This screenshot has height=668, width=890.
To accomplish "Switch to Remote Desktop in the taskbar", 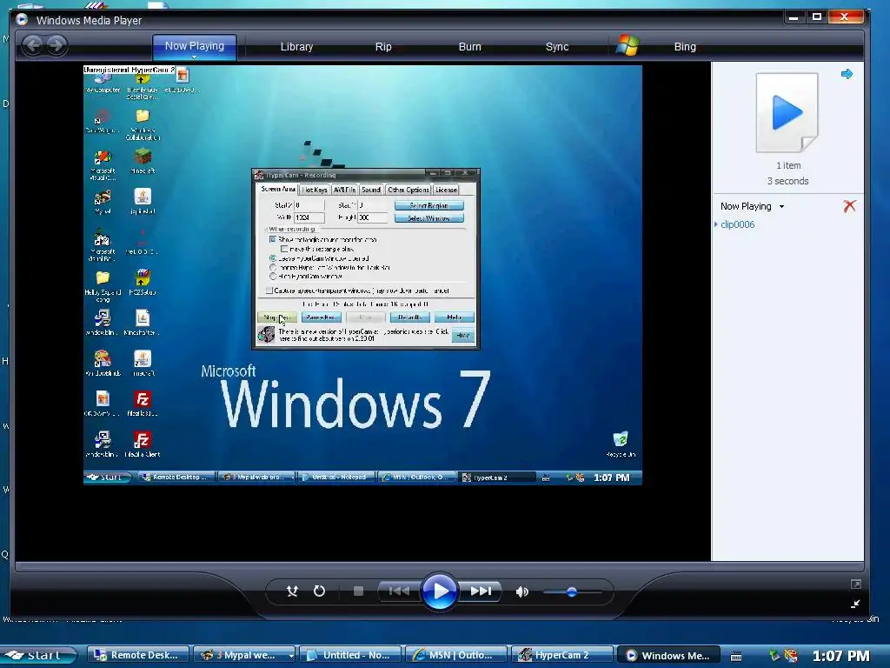I will (x=138, y=655).
